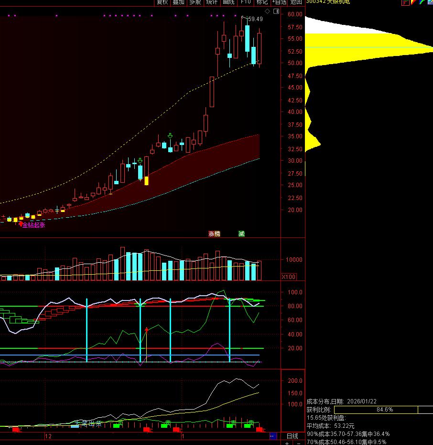Screen dimensions: 433x445
Task: Click the rightmost blue panel icon at top
Action: 430,2
